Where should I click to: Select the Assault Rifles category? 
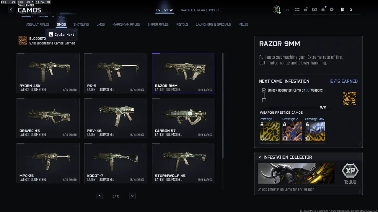[x=38, y=24]
